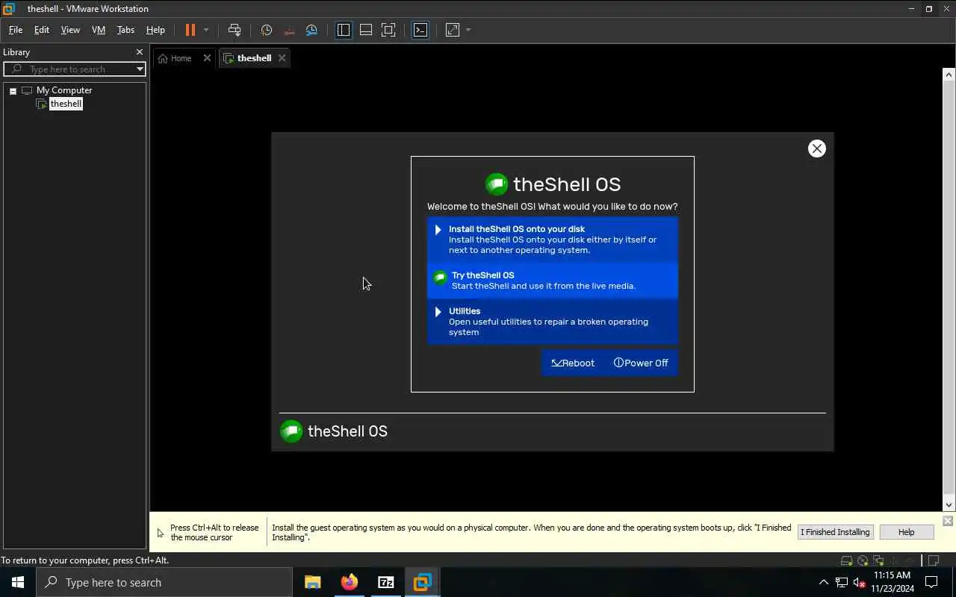Open the clock showing 11:15 AM
The width and height of the screenshot is (956, 597).
tap(893, 582)
